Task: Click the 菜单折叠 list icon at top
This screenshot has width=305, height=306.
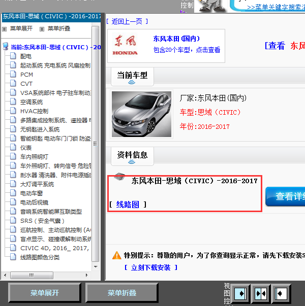Action: pos(42,29)
